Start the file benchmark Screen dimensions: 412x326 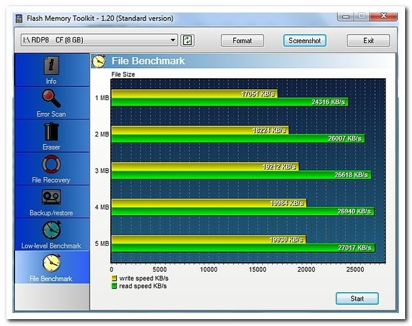357,298
